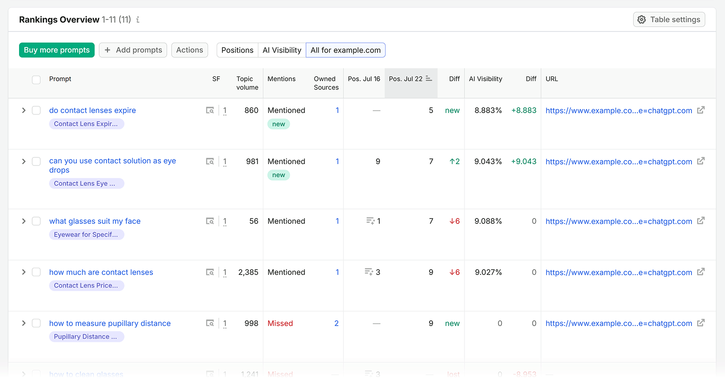725x383 pixels.
Task: Click the info icon beside Rankings Overview
Action: tap(138, 20)
